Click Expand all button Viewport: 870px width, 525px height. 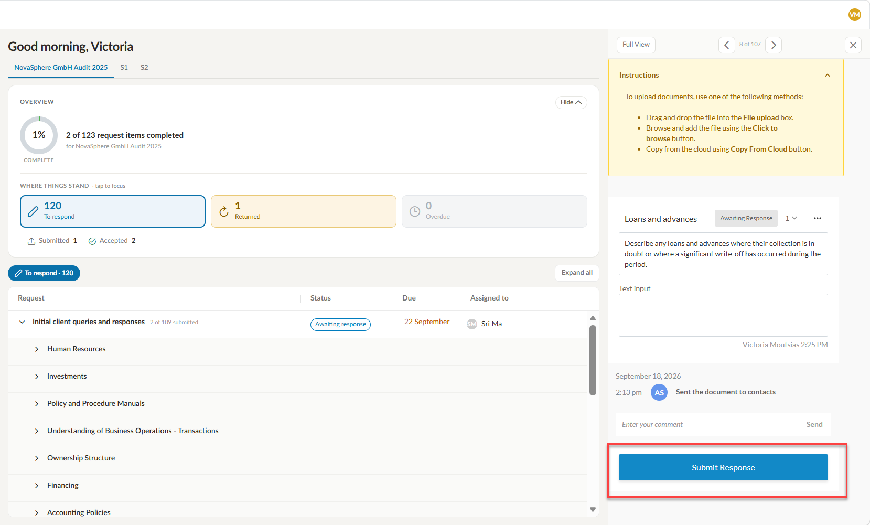coord(577,273)
